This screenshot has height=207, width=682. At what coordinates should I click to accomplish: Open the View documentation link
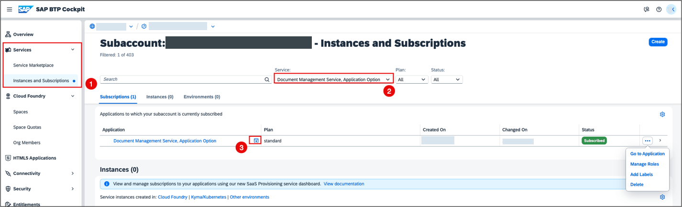tap(344, 184)
